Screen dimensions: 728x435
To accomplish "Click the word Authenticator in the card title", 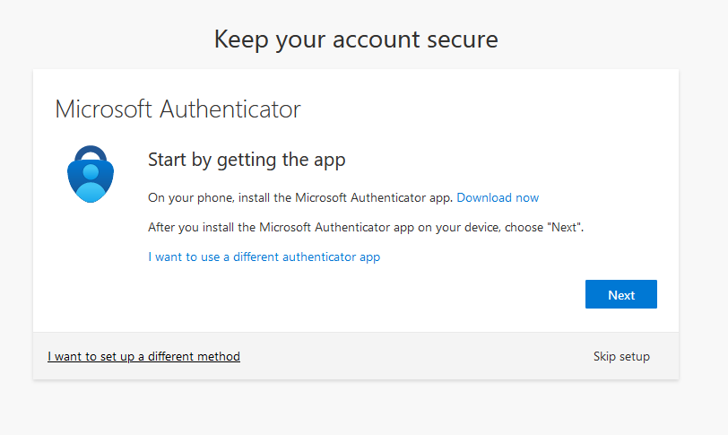I will pyautogui.click(x=230, y=109).
